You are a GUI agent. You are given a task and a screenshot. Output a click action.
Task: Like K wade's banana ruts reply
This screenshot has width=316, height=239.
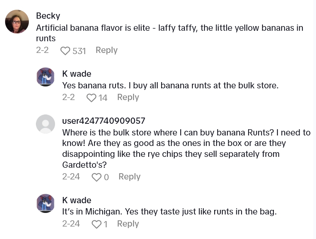[91, 98]
